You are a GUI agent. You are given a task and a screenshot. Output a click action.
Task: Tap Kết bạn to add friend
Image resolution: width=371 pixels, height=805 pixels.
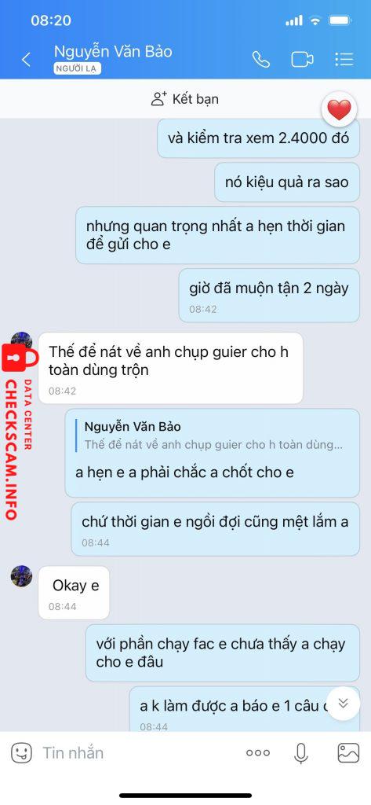click(185, 98)
